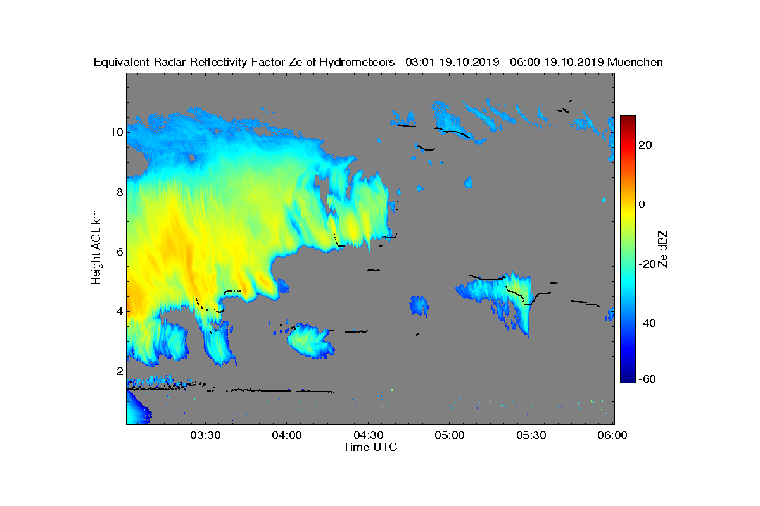Click the colorbar value -60
The width and height of the screenshot is (760, 506).
click(648, 379)
